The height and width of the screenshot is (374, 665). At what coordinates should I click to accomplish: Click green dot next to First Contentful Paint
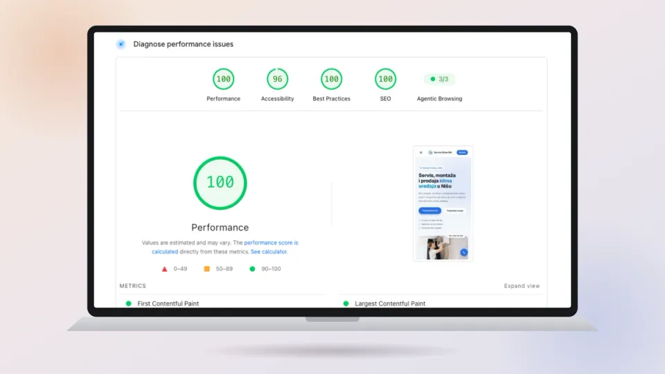point(129,303)
